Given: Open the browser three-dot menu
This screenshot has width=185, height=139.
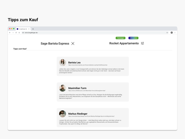Looking at the screenshot, I should pos(175,32).
